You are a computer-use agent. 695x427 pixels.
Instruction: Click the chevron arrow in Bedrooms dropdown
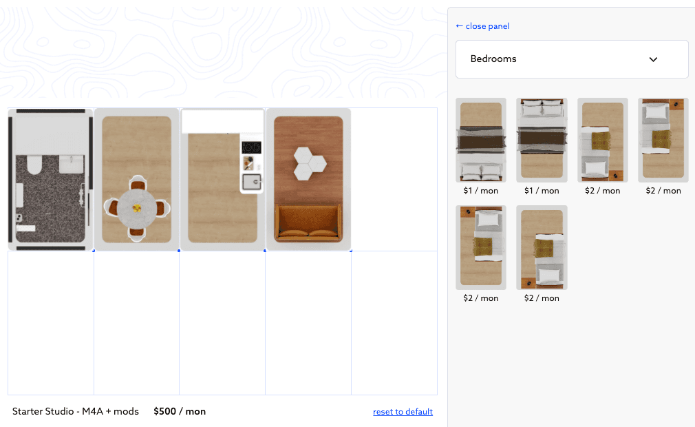[x=653, y=59]
